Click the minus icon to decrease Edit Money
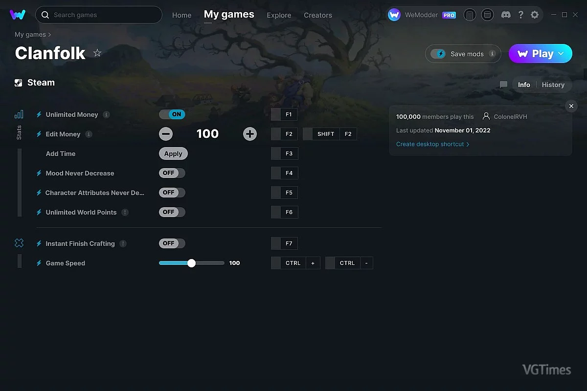This screenshot has height=391, width=587. click(x=166, y=134)
